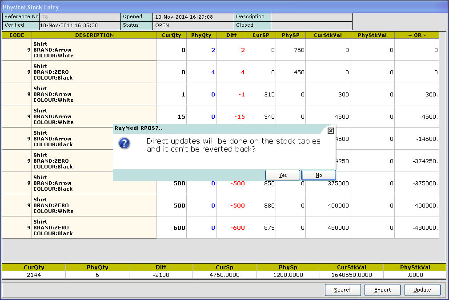Click the blue question mark dialog icon
449x300 pixels.
(x=125, y=143)
